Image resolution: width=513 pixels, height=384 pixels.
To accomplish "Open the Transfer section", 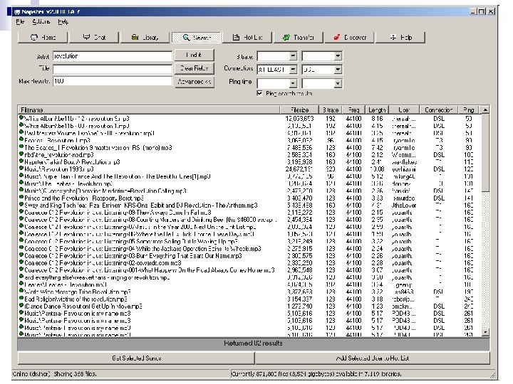I will 299,38.
